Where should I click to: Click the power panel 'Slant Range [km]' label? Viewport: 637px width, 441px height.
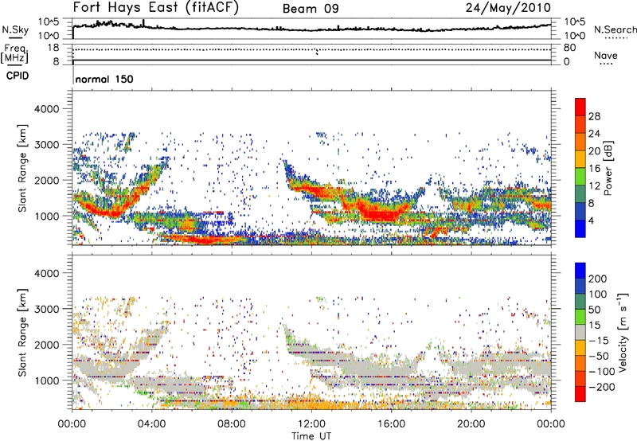[x=22, y=168]
